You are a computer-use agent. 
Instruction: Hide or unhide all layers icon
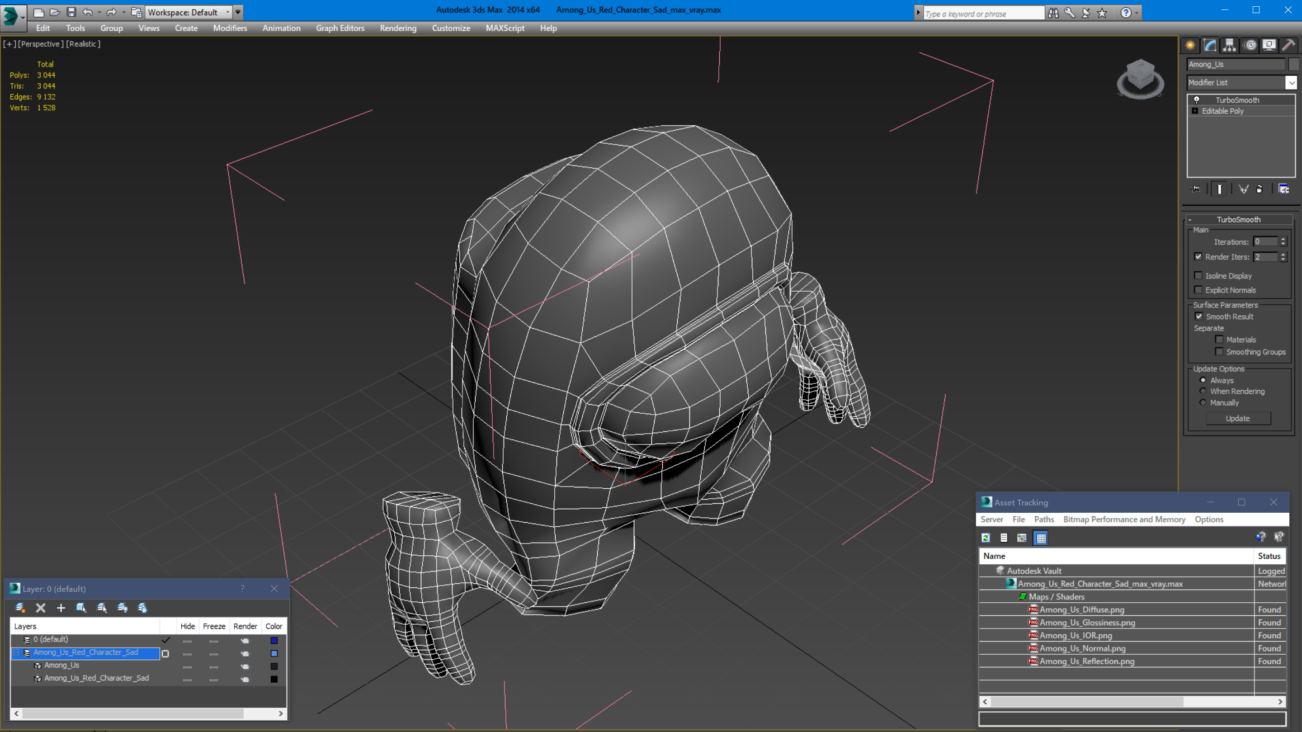tap(123, 608)
